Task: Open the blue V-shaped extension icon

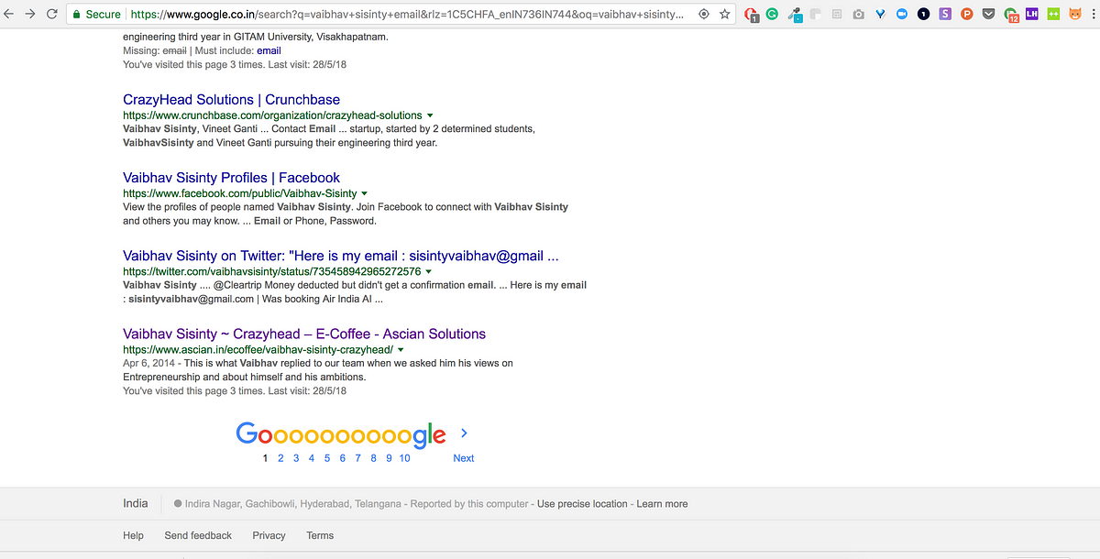Action: point(880,14)
